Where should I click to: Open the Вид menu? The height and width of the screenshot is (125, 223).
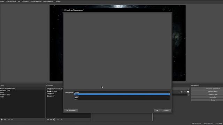coord(19,1)
